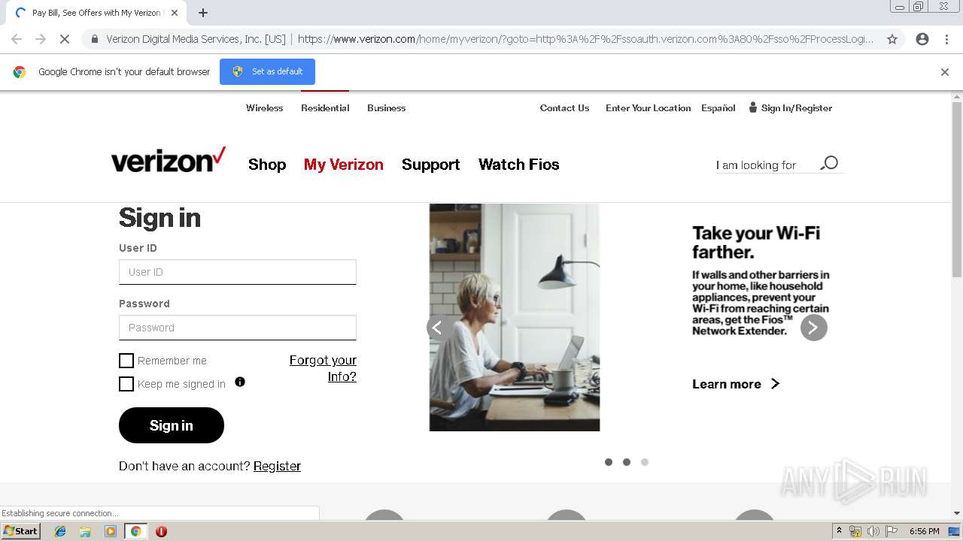963x541 pixels.
Task: Click Sign In/Register link at top
Action: [x=791, y=108]
